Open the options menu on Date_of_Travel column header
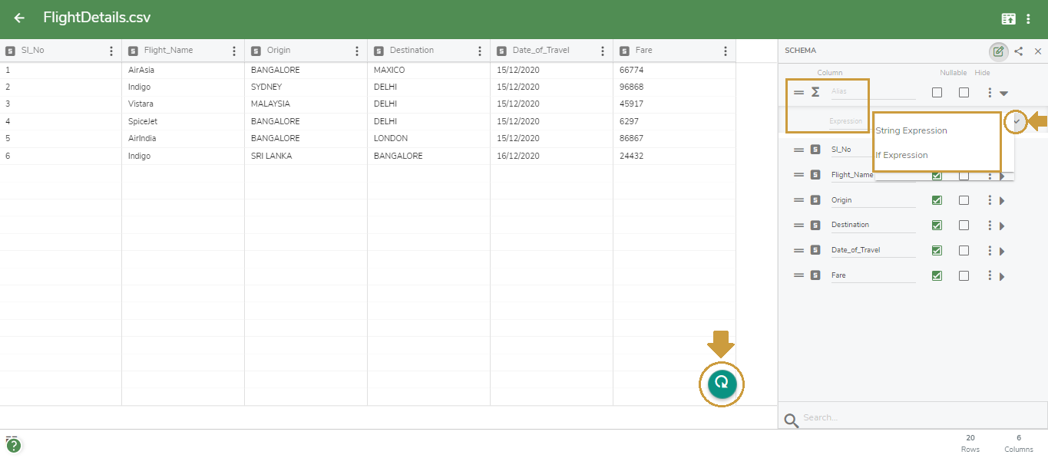 603,49
